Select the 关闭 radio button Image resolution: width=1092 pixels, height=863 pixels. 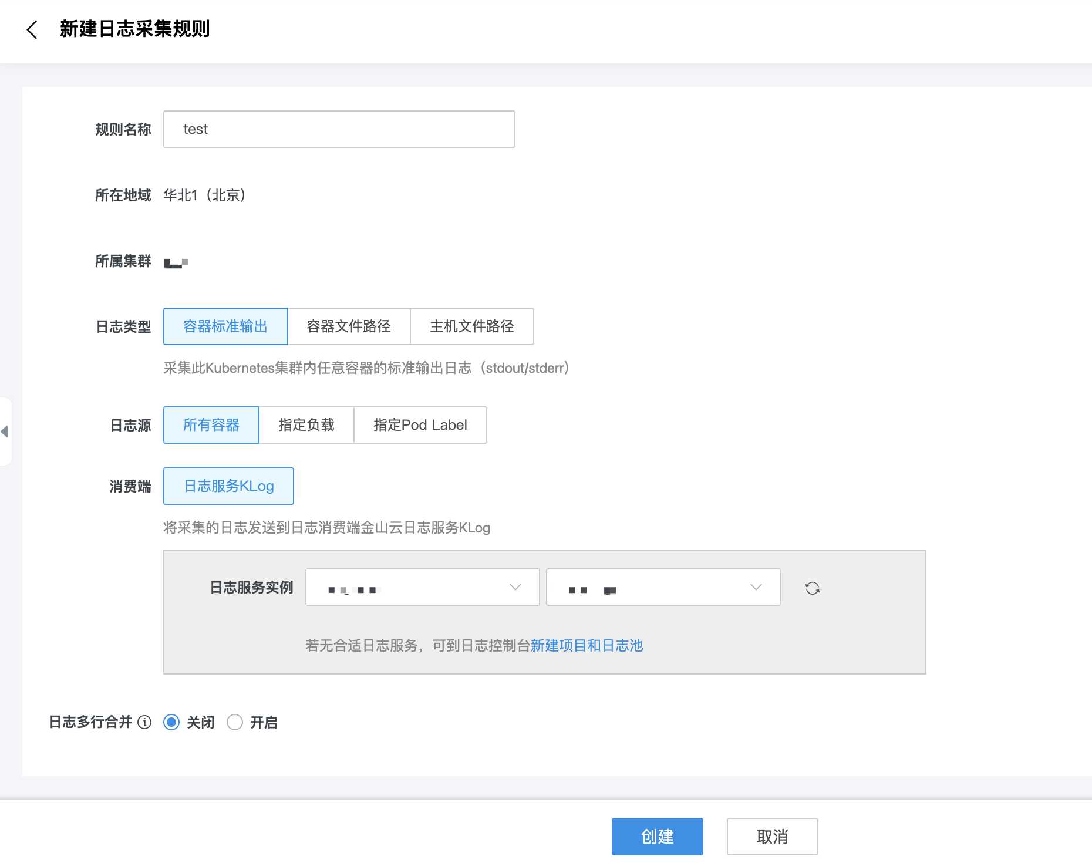[171, 722]
